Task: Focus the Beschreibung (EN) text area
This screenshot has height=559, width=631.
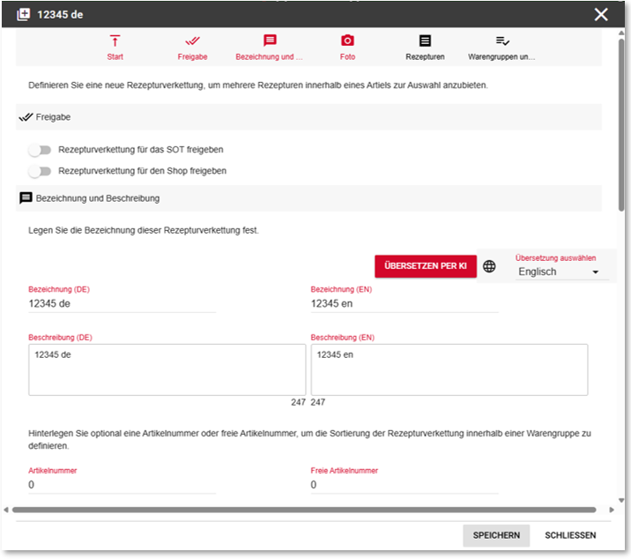Action: [x=449, y=370]
